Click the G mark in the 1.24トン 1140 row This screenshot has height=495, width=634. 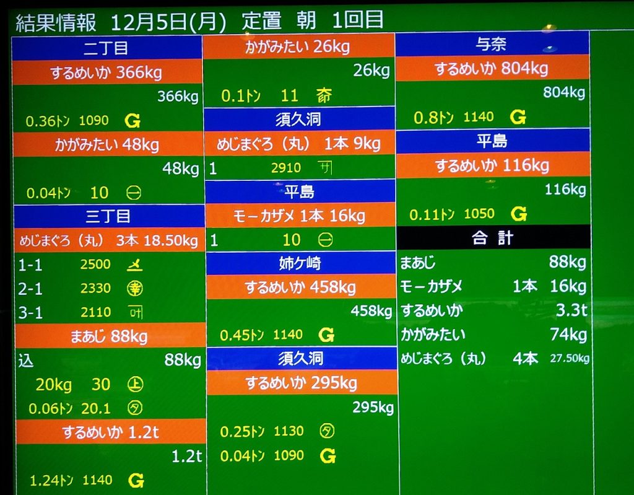[136, 480]
